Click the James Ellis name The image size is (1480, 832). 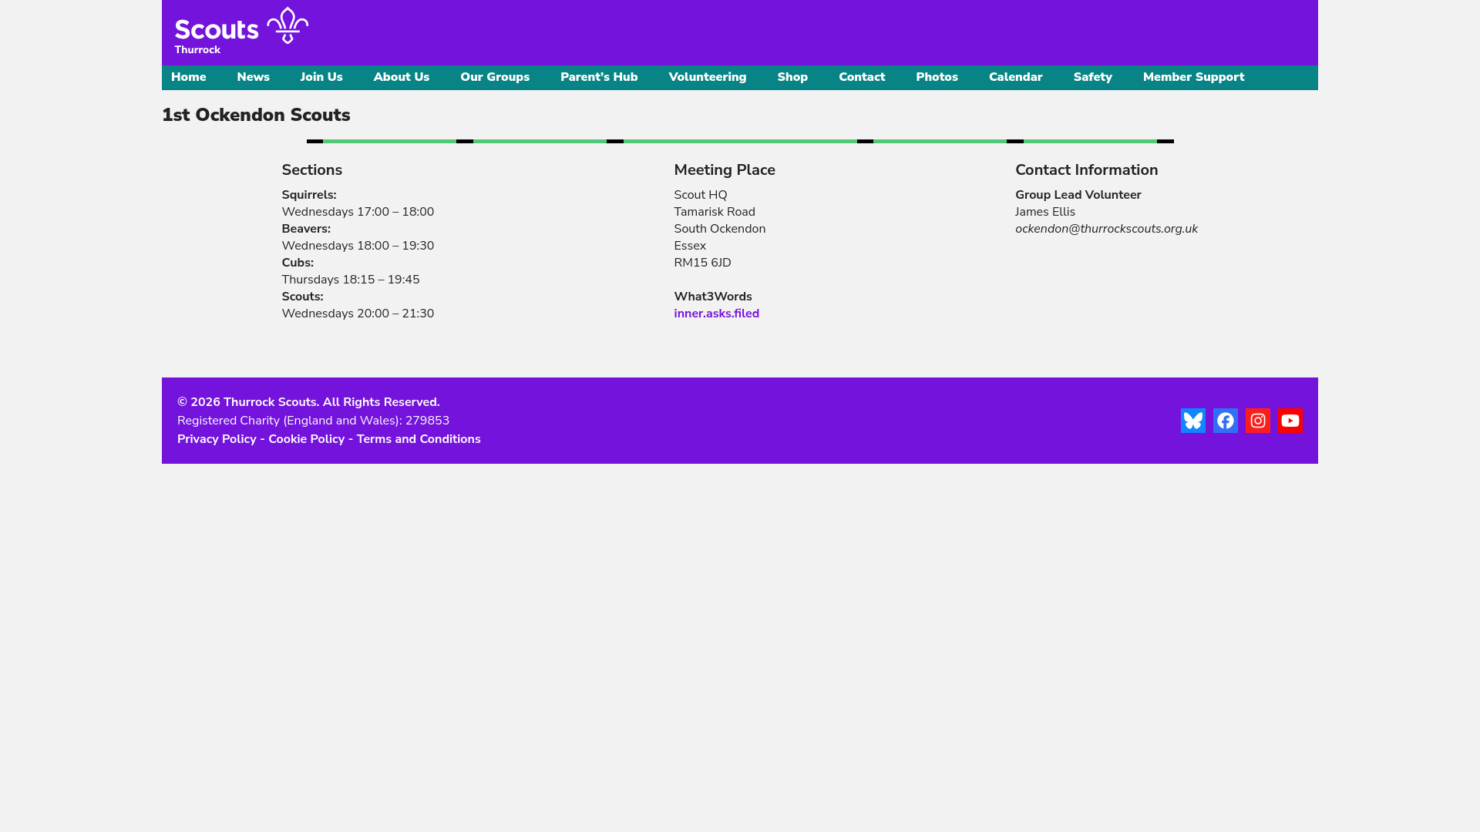pos(1045,212)
